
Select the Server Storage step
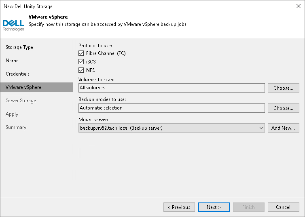pyautogui.click(x=21, y=101)
